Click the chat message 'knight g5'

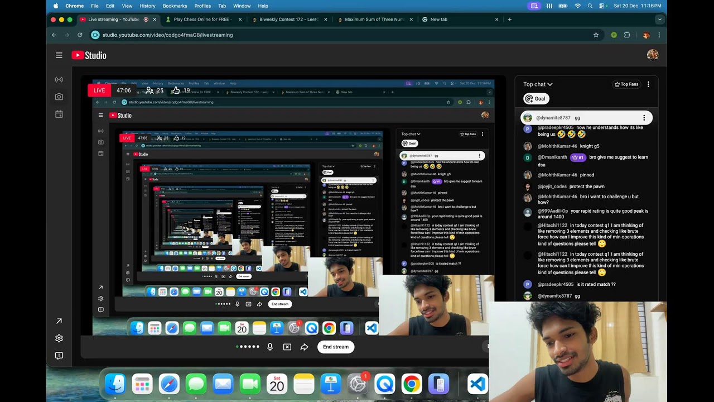[590, 146]
